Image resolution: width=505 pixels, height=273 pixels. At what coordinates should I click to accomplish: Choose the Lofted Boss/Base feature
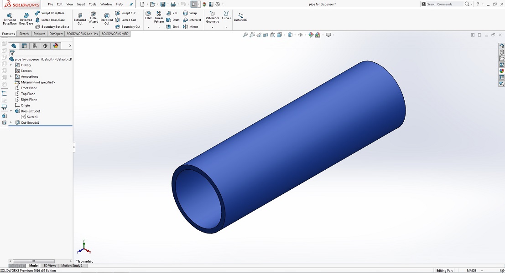click(50, 20)
